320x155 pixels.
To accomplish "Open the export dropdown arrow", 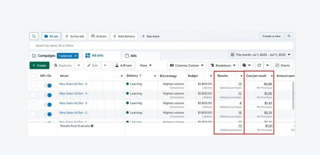I will pos(267,65).
